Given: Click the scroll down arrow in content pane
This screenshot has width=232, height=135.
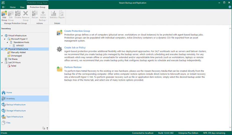Looking at the screenshot, I should 230,127.
